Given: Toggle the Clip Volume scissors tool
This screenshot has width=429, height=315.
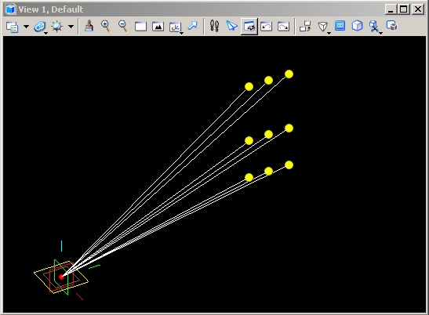Looking at the screenshot, I should coord(375,27).
